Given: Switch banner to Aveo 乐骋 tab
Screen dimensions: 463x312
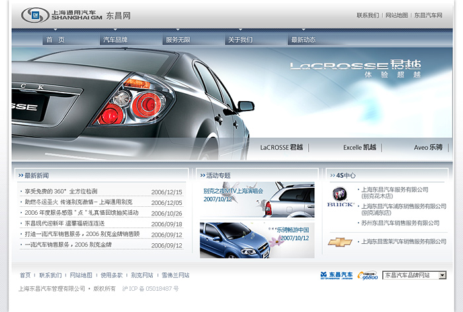Looking at the screenshot, I should [428, 147].
